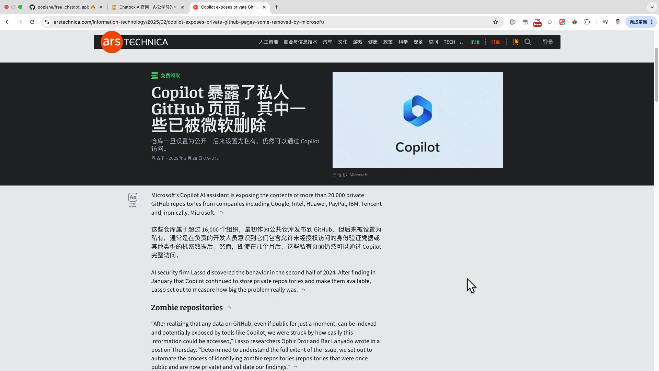The height and width of the screenshot is (371, 659).
Task: Click the Zombie repositories heading
Action: coord(187,307)
